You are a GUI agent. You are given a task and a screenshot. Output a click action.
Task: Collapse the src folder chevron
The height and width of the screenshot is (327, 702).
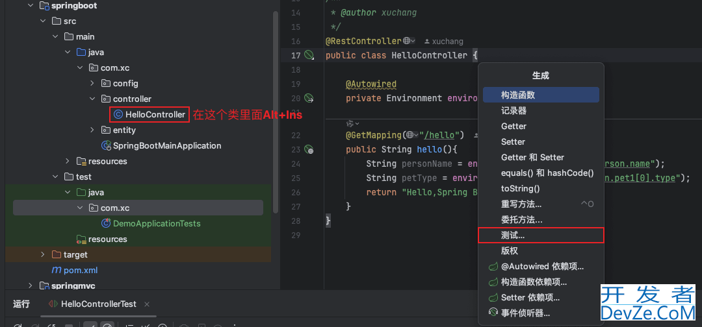(x=43, y=21)
